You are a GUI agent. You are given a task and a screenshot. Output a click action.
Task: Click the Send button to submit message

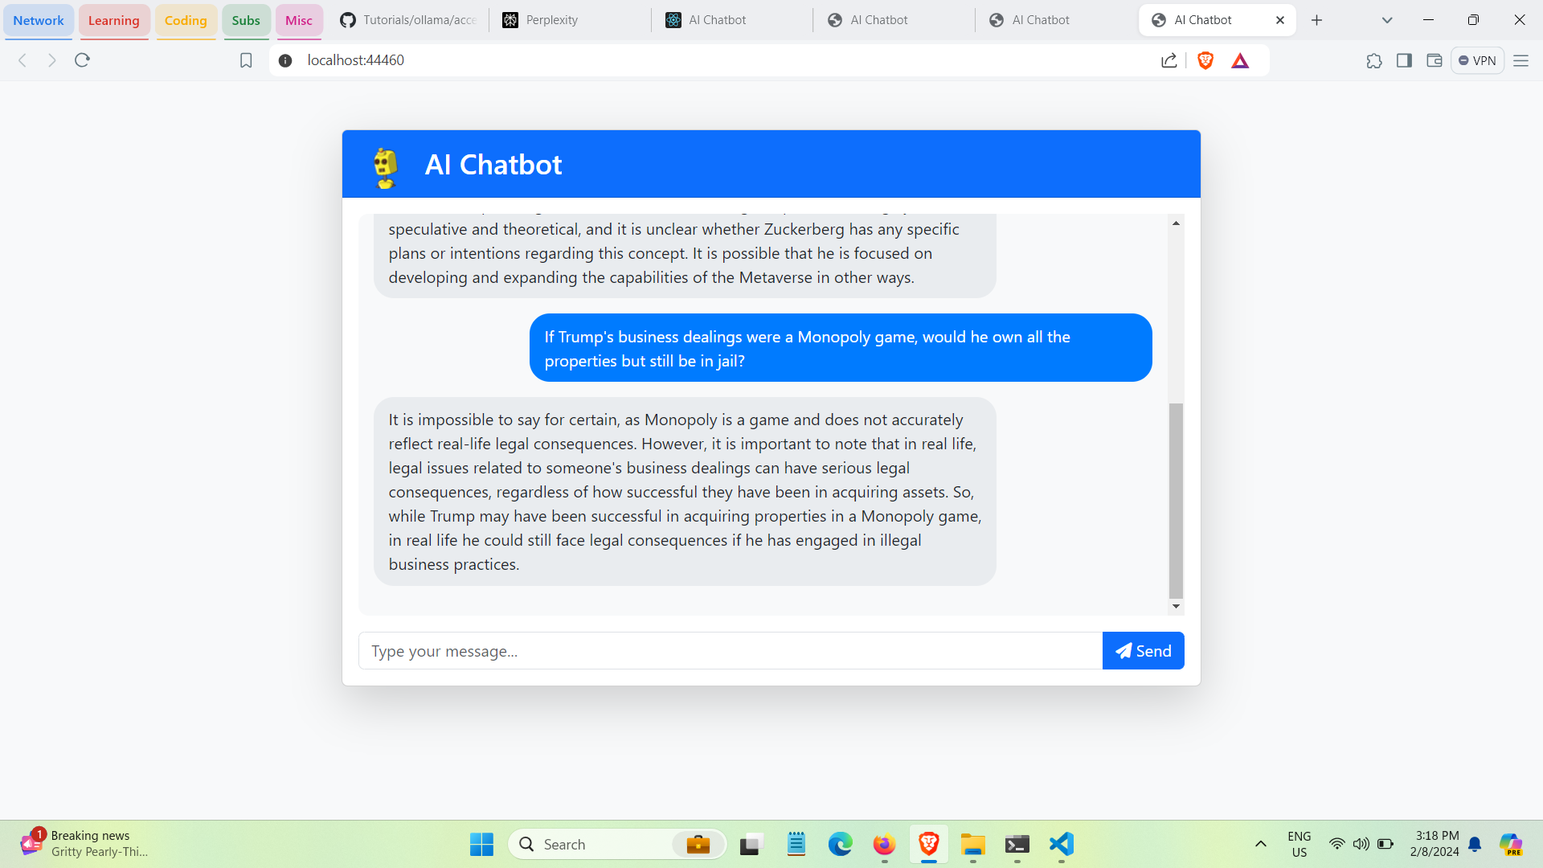1144,651
